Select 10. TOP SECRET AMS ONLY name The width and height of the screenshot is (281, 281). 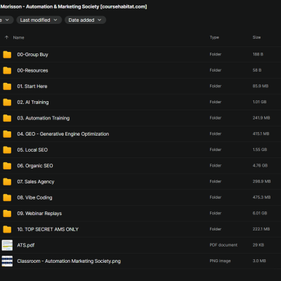pos(48,230)
